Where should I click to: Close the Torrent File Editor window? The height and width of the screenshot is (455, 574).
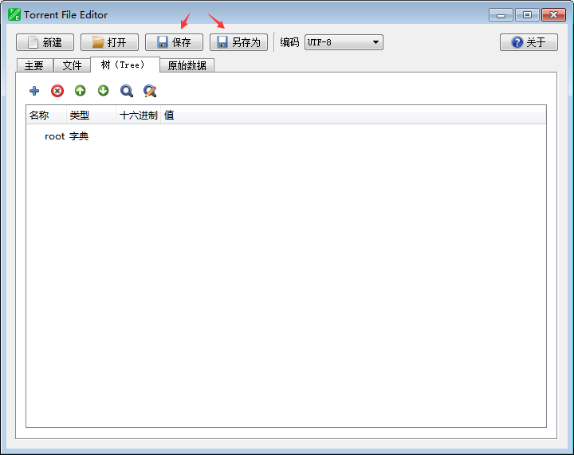(553, 15)
